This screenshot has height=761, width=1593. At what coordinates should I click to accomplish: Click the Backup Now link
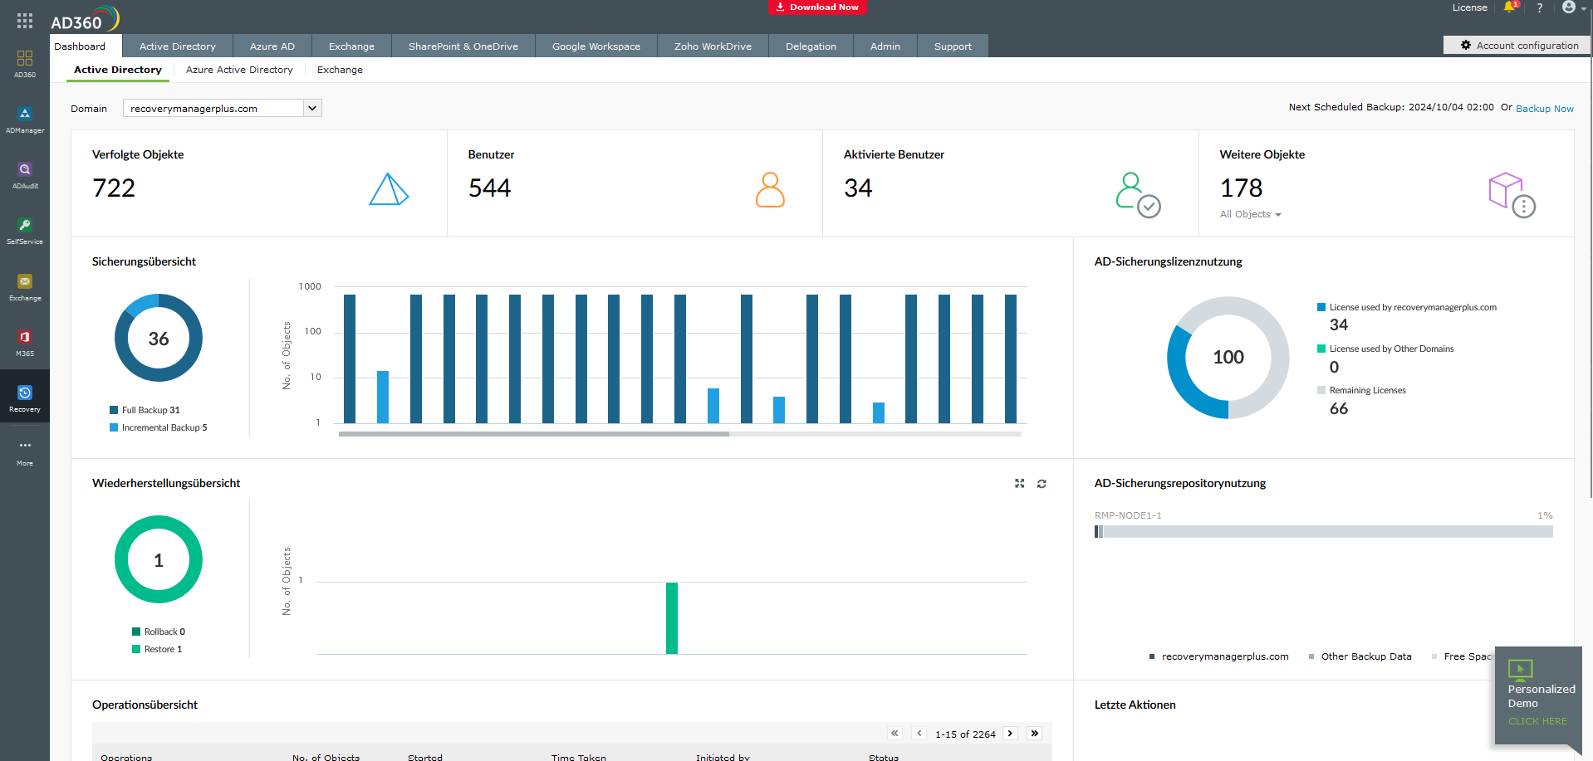coord(1544,109)
